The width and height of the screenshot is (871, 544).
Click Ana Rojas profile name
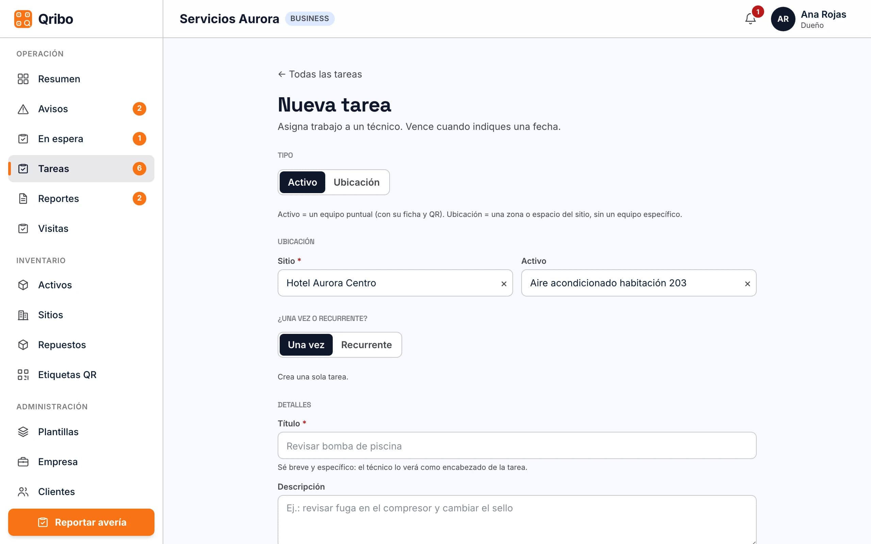point(823,14)
